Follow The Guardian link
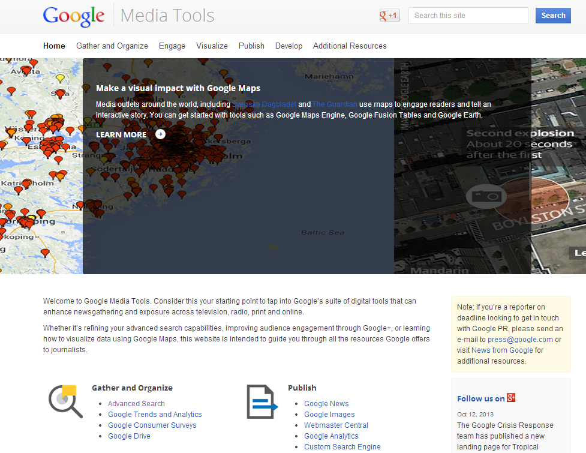 335,104
